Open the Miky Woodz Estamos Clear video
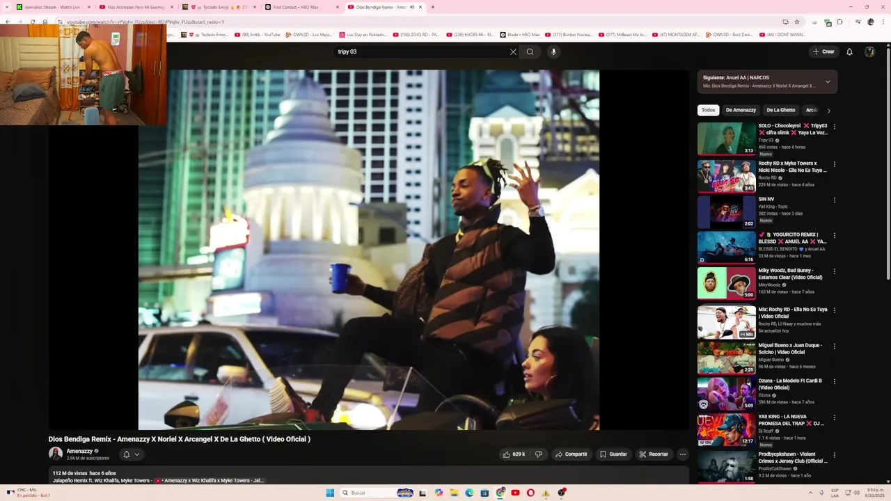This screenshot has height=501, width=891. (726, 283)
